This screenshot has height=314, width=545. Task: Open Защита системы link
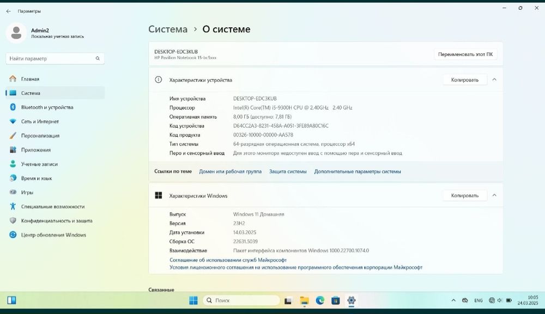click(x=288, y=171)
